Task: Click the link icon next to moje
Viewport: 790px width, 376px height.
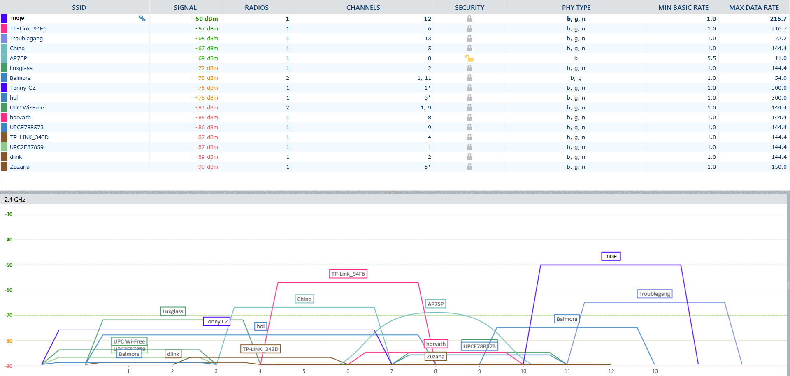Action: (x=142, y=19)
